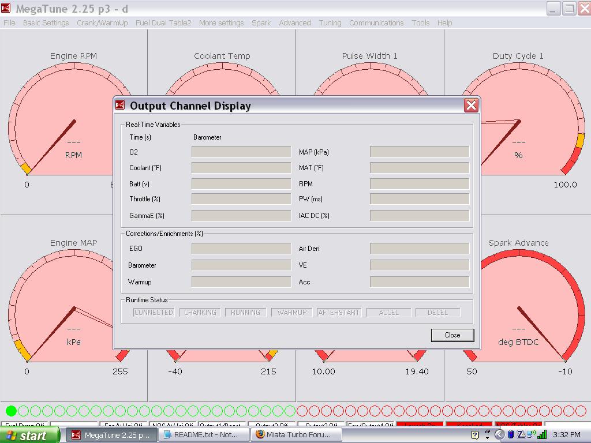Screen dimensions: 591x443
Task: Click the Output Channel Display dialog title icon
Action: coord(120,105)
